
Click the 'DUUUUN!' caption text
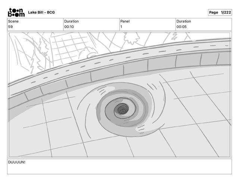(16, 162)
